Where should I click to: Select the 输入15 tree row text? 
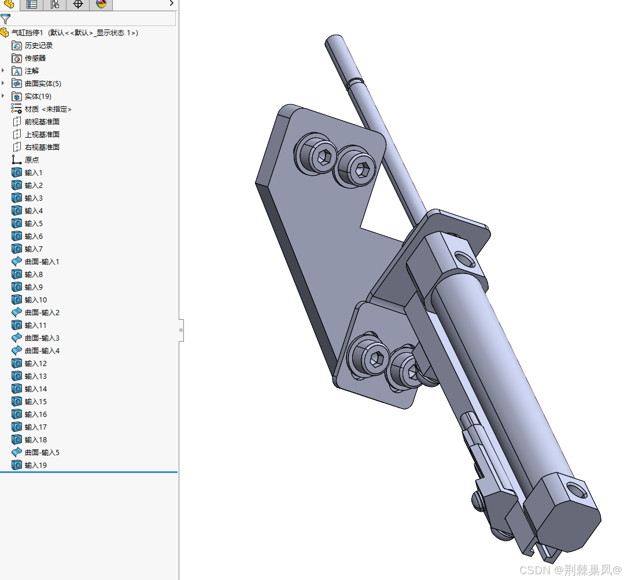click(36, 402)
